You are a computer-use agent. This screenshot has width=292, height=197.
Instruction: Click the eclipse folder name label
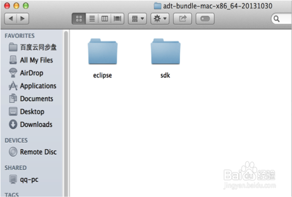coord(102,76)
